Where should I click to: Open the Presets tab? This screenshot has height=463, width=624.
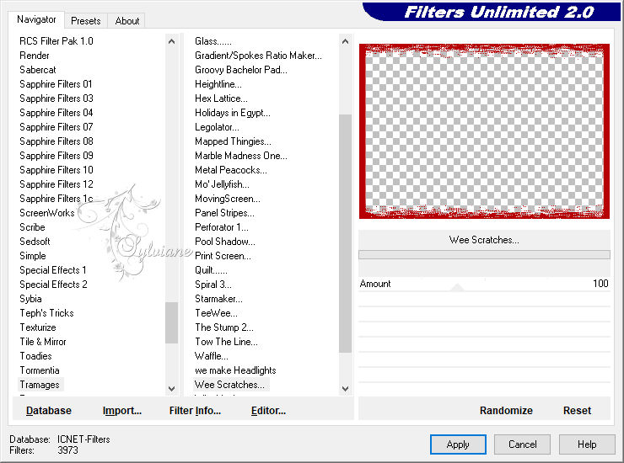85,21
